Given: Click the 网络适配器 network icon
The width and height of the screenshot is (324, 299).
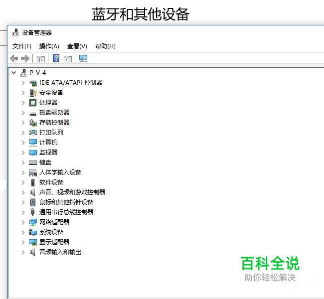Looking at the screenshot, I should (x=33, y=222).
